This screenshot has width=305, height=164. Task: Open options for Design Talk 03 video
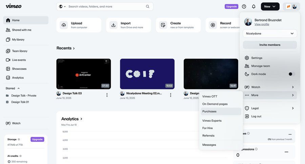[107, 95]
